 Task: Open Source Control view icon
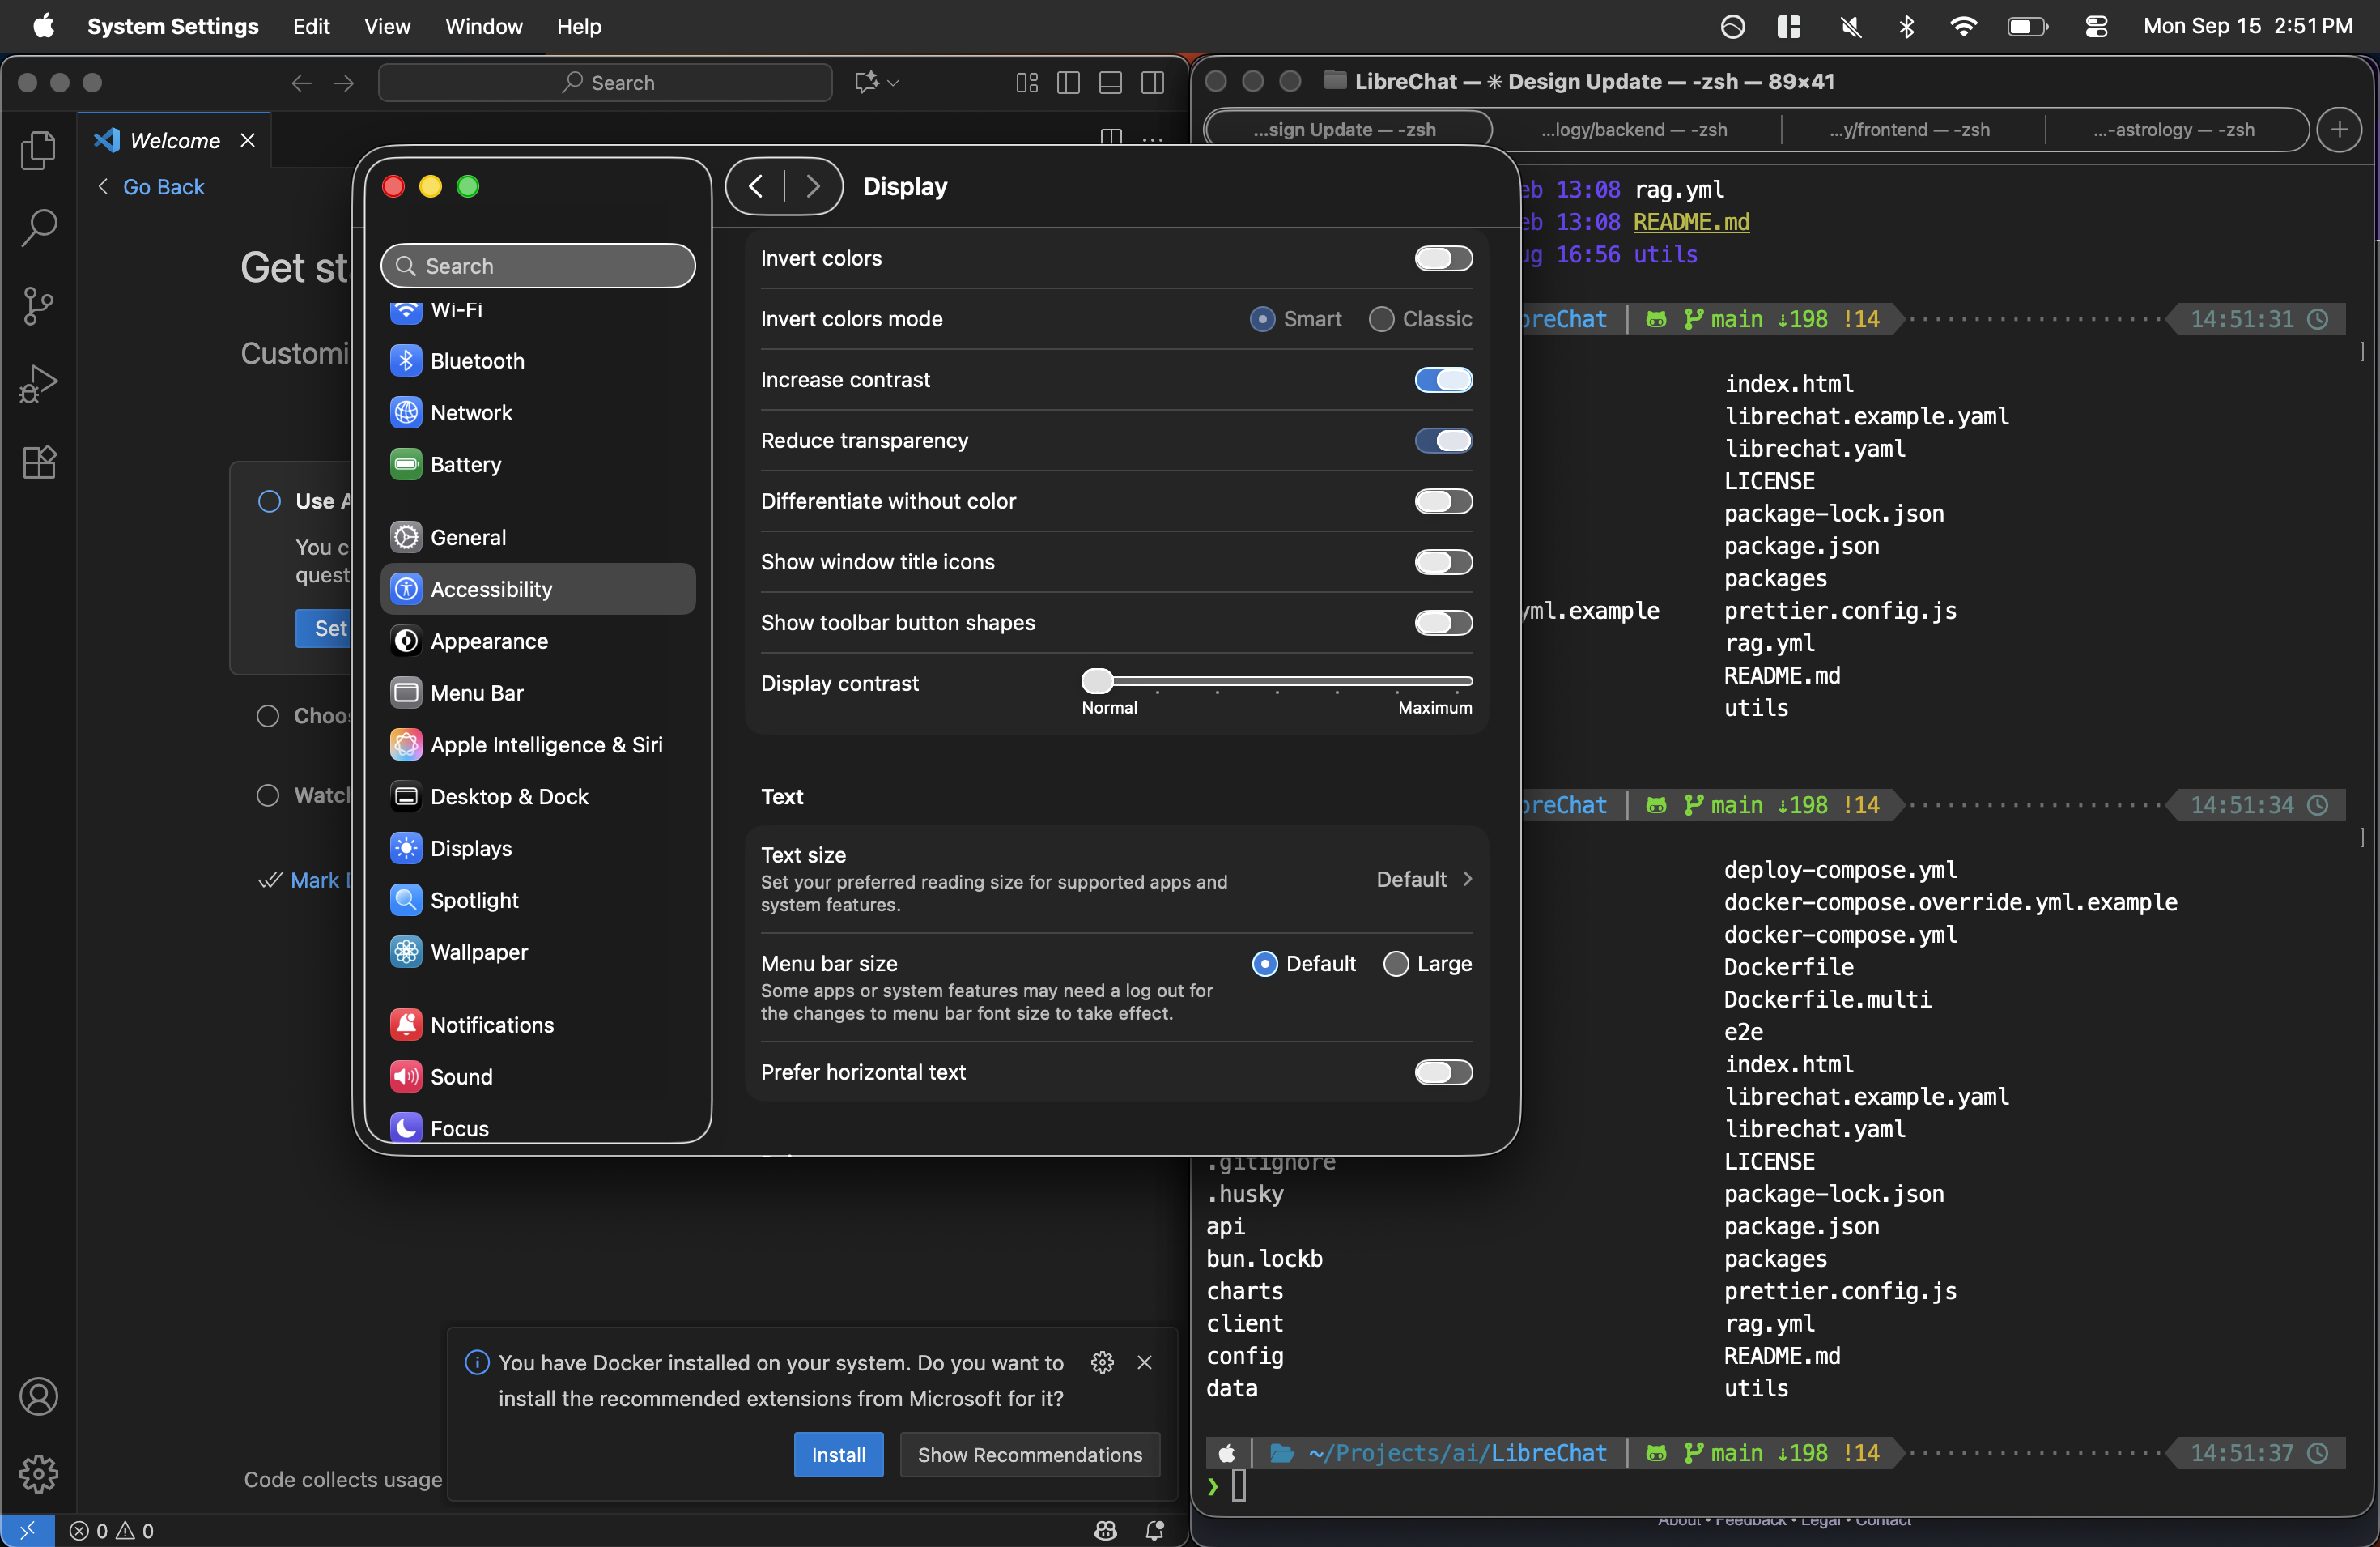(x=38, y=305)
